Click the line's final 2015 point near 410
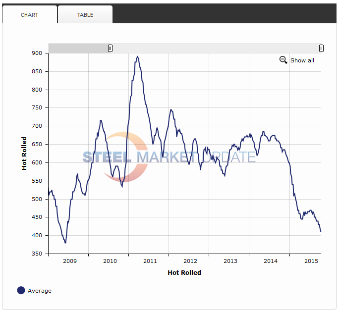The height and width of the screenshot is (311, 339). click(x=321, y=231)
